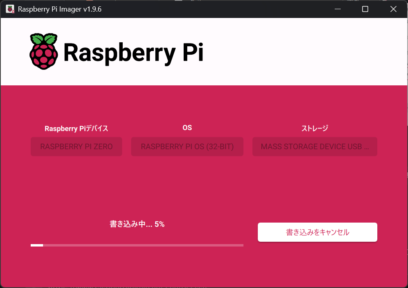
Task: Open the RASPBERRY PI ZERO device selector
Action: (76, 146)
